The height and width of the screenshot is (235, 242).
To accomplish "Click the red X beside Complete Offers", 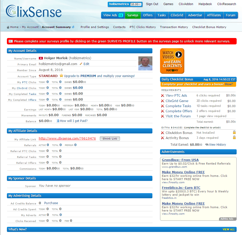I will click(x=163, y=111).
